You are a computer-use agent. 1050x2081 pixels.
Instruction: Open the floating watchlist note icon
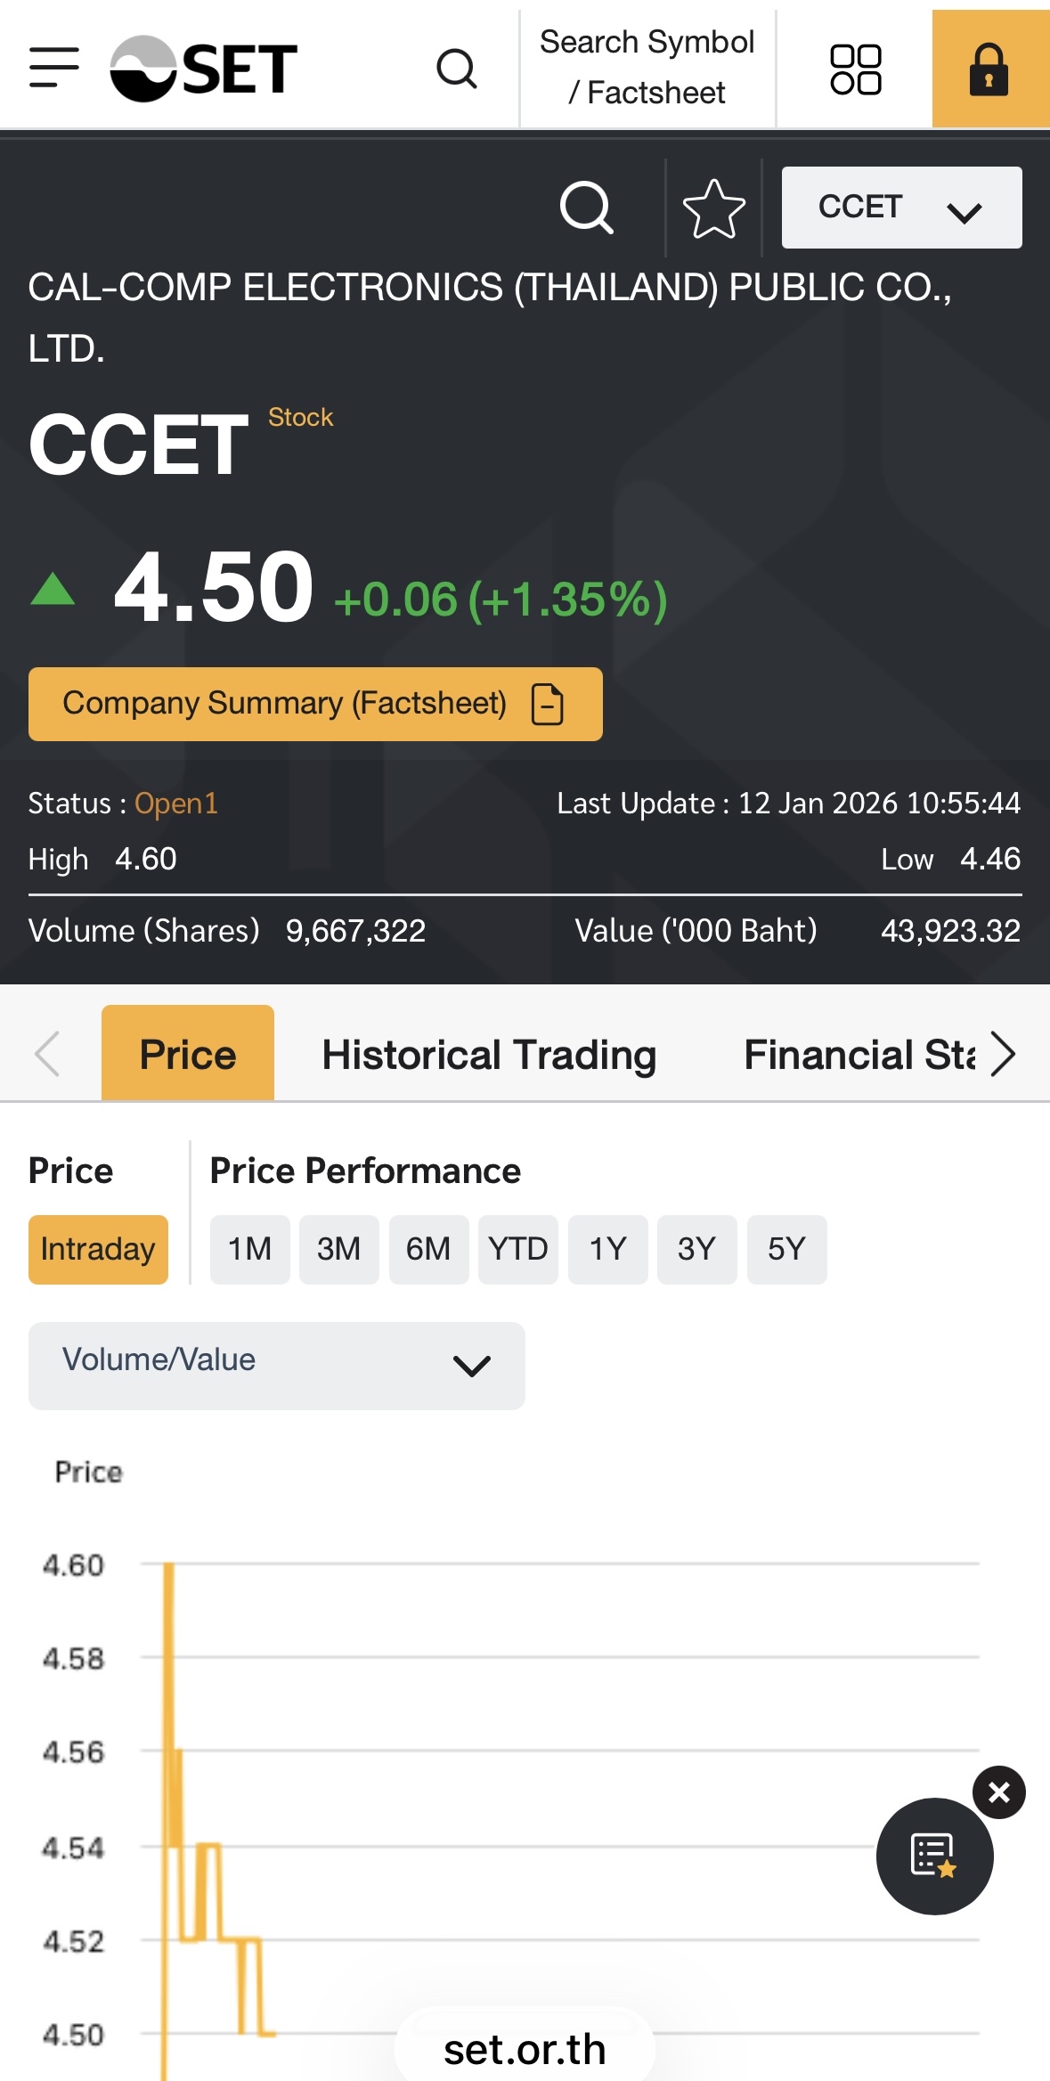(934, 1856)
